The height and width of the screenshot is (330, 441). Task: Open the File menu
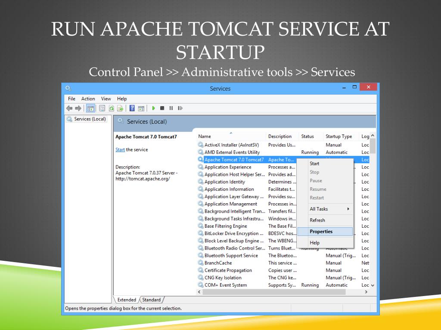(72, 99)
